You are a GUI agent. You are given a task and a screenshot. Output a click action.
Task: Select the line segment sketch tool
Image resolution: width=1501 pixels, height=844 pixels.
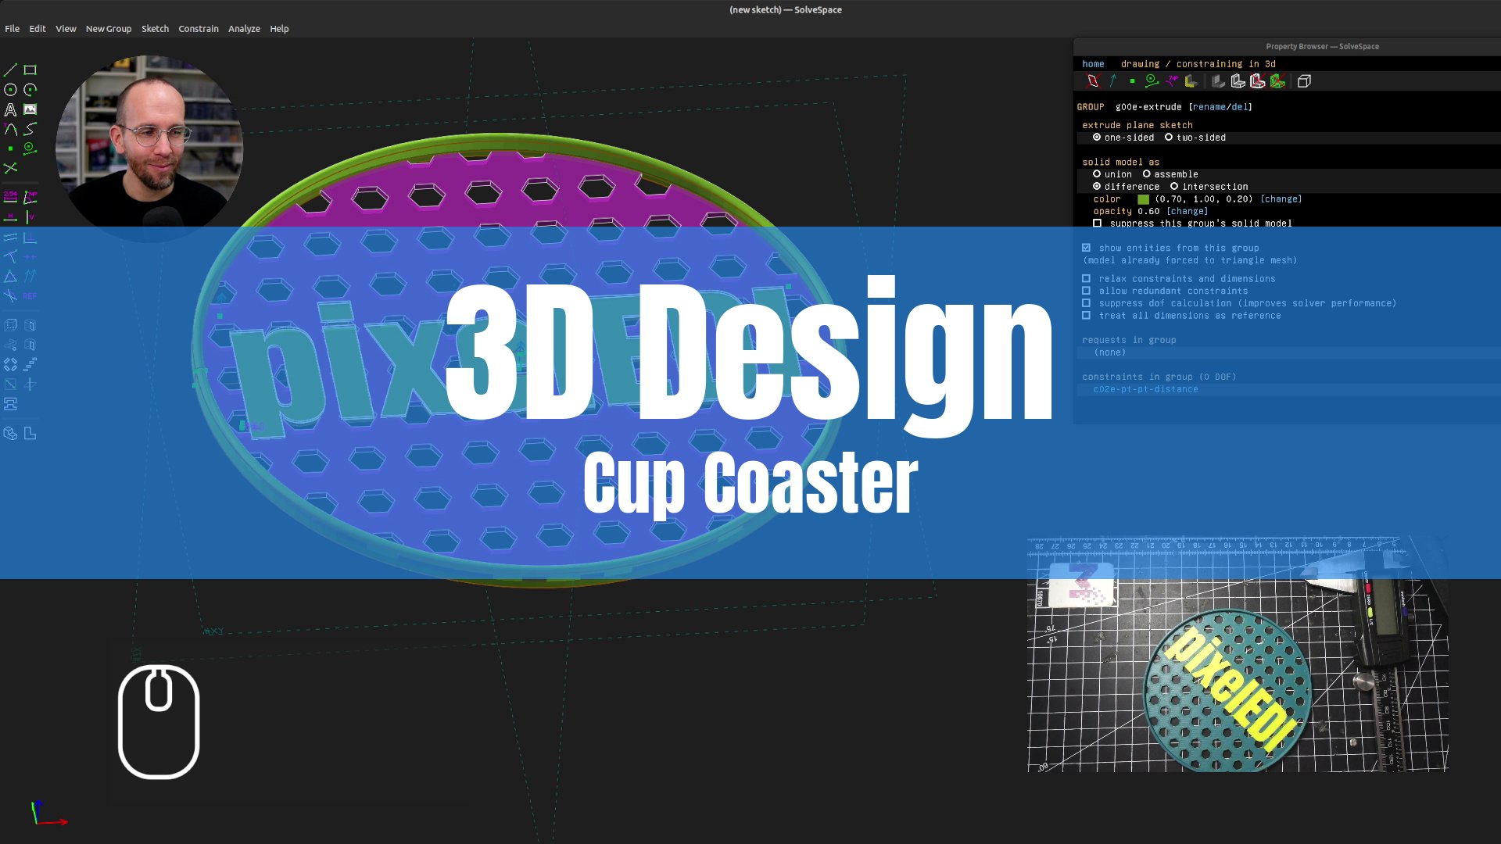pos(10,70)
